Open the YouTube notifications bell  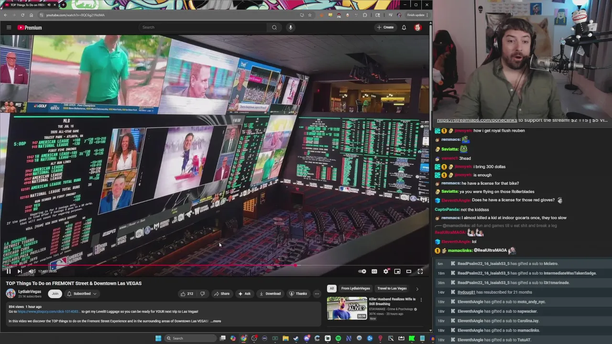404,27
